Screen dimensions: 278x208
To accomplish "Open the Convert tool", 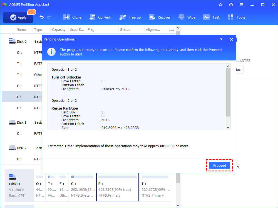I will [x=100, y=17].
